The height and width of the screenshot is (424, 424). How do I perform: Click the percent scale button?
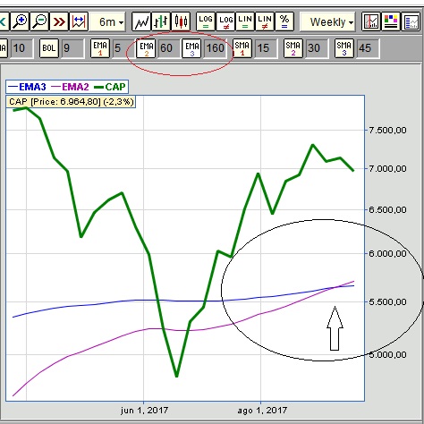284,21
